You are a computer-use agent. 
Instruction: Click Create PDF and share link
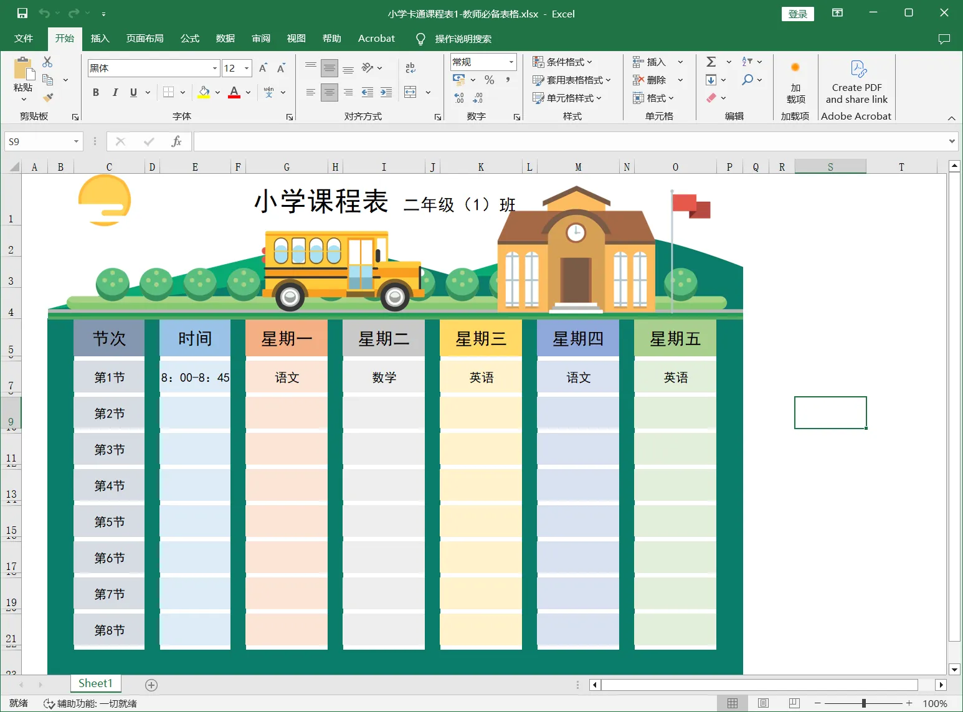coord(856,82)
